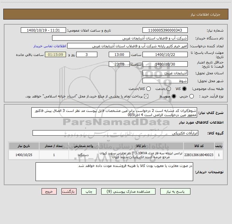Click the announcement date field 1400/10/19 - 11:31
This screenshot has height=224, width=232.
(x=43, y=30)
